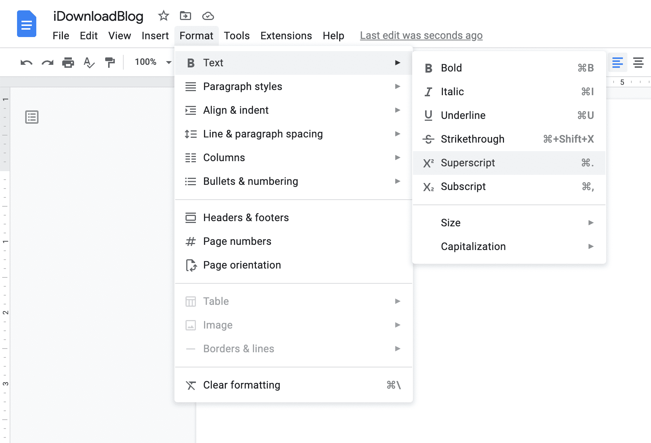Run spelling and grammar check icon
The image size is (651, 443).
tap(89, 62)
